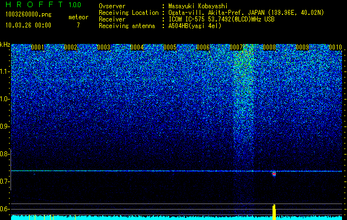Click the 0.7 frequency axis label
The image size is (347, 220).
click(5, 182)
